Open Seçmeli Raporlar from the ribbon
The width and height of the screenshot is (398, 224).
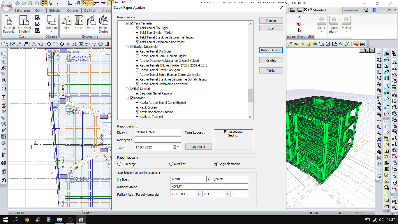[x=9, y=24]
